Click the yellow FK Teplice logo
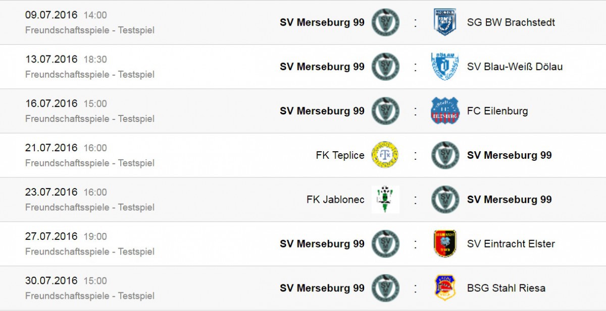Screen dimensions: 606x311 coord(385,155)
